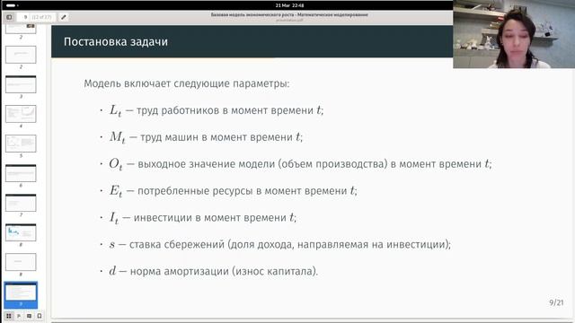575x323 pixels.
Task: Show thumbnails view via grid icon
Action: pos(9,316)
